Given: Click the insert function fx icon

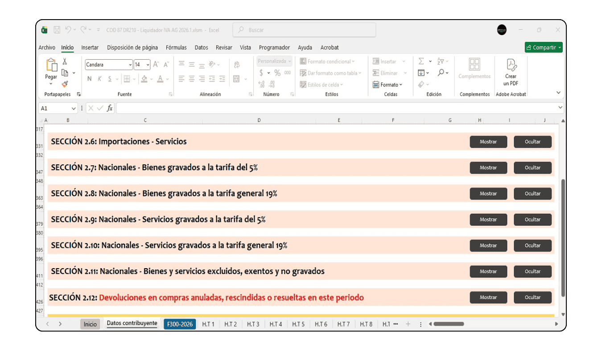Looking at the screenshot, I should pos(110,108).
